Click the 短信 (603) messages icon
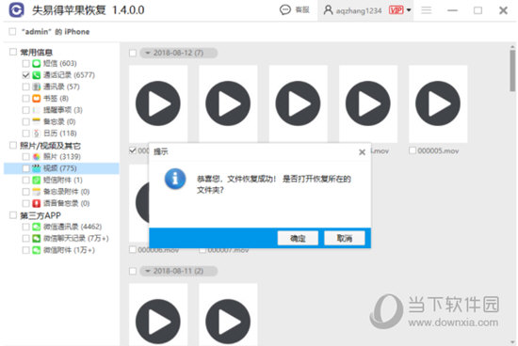 tap(37, 63)
